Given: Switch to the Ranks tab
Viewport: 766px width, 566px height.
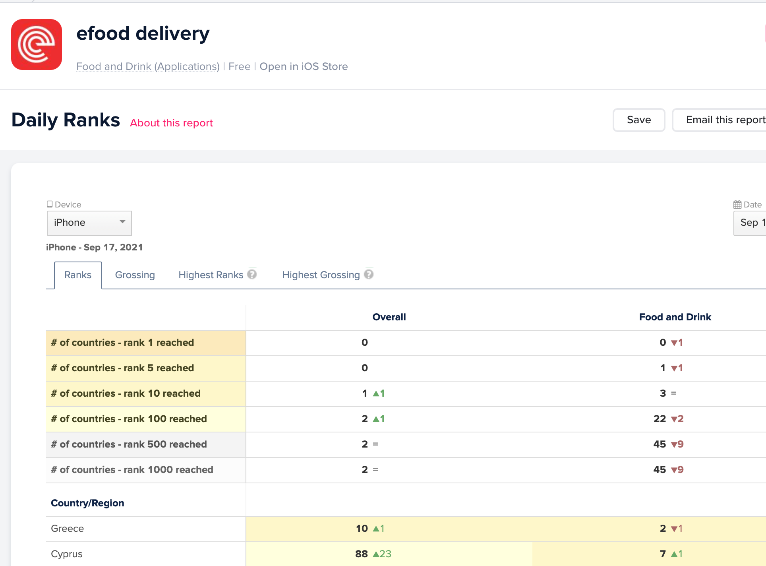Looking at the screenshot, I should [78, 275].
